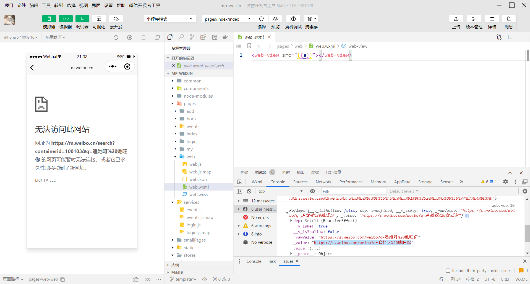Open the 编辑 menu
Image resolution: width=530 pixels, height=284 pixels.
pyautogui.click(x=34, y=5)
